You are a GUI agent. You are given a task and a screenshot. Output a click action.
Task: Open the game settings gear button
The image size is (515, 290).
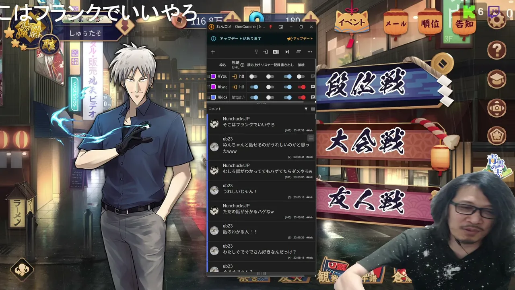coord(497,19)
